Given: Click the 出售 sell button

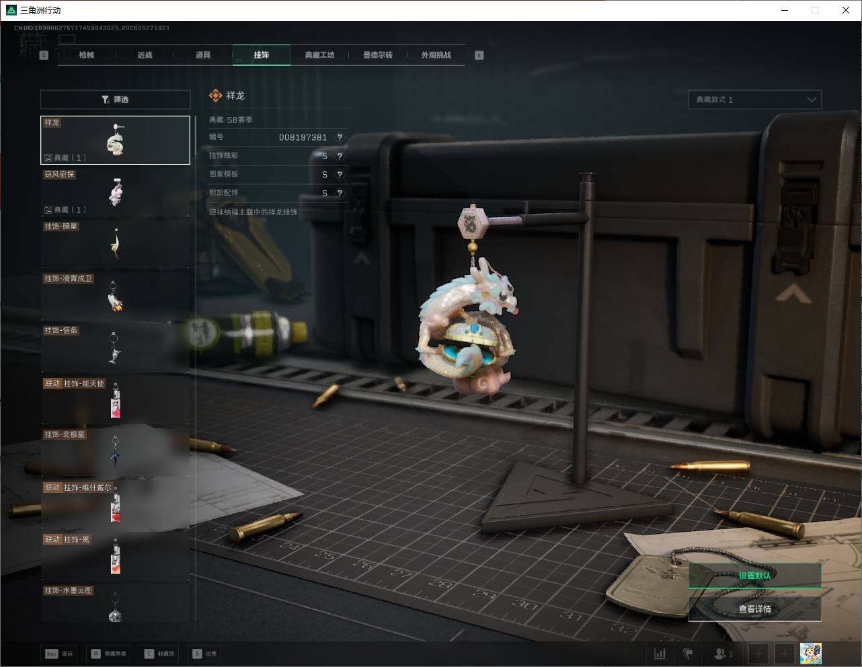Looking at the screenshot, I should pyautogui.click(x=205, y=654).
